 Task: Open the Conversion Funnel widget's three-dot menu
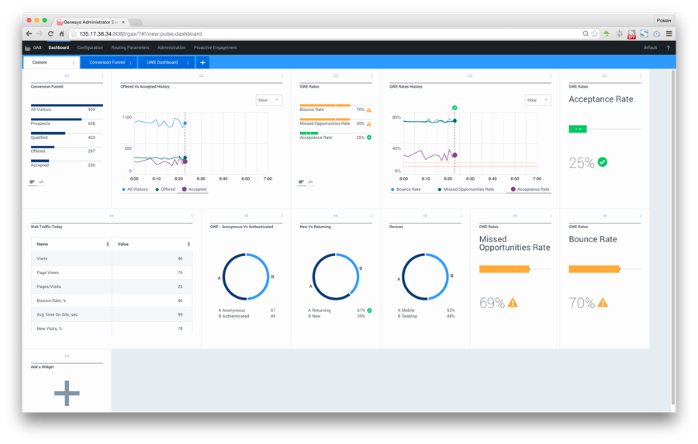[102, 76]
